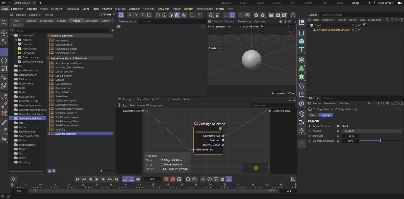Screen dimensions: 404x199
Task: Toggle the Neue Layouts switch
Action: (x=399, y=3)
